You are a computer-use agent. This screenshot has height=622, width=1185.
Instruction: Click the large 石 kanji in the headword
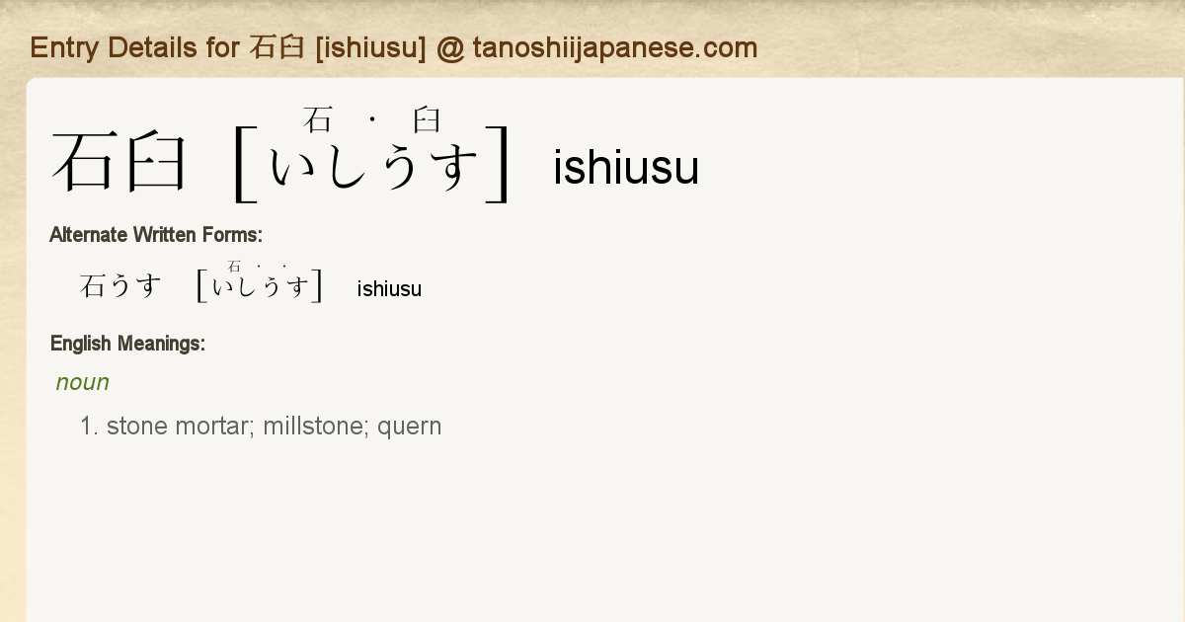click(85, 163)
